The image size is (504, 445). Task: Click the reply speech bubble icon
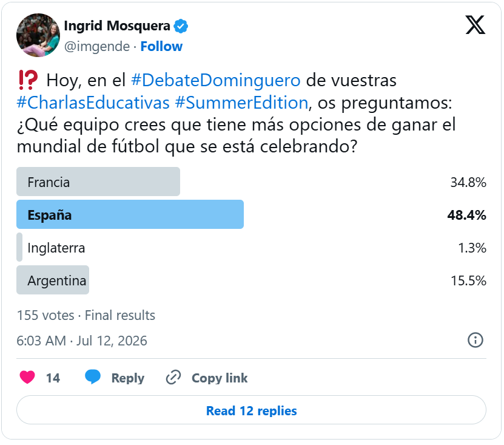93,377
